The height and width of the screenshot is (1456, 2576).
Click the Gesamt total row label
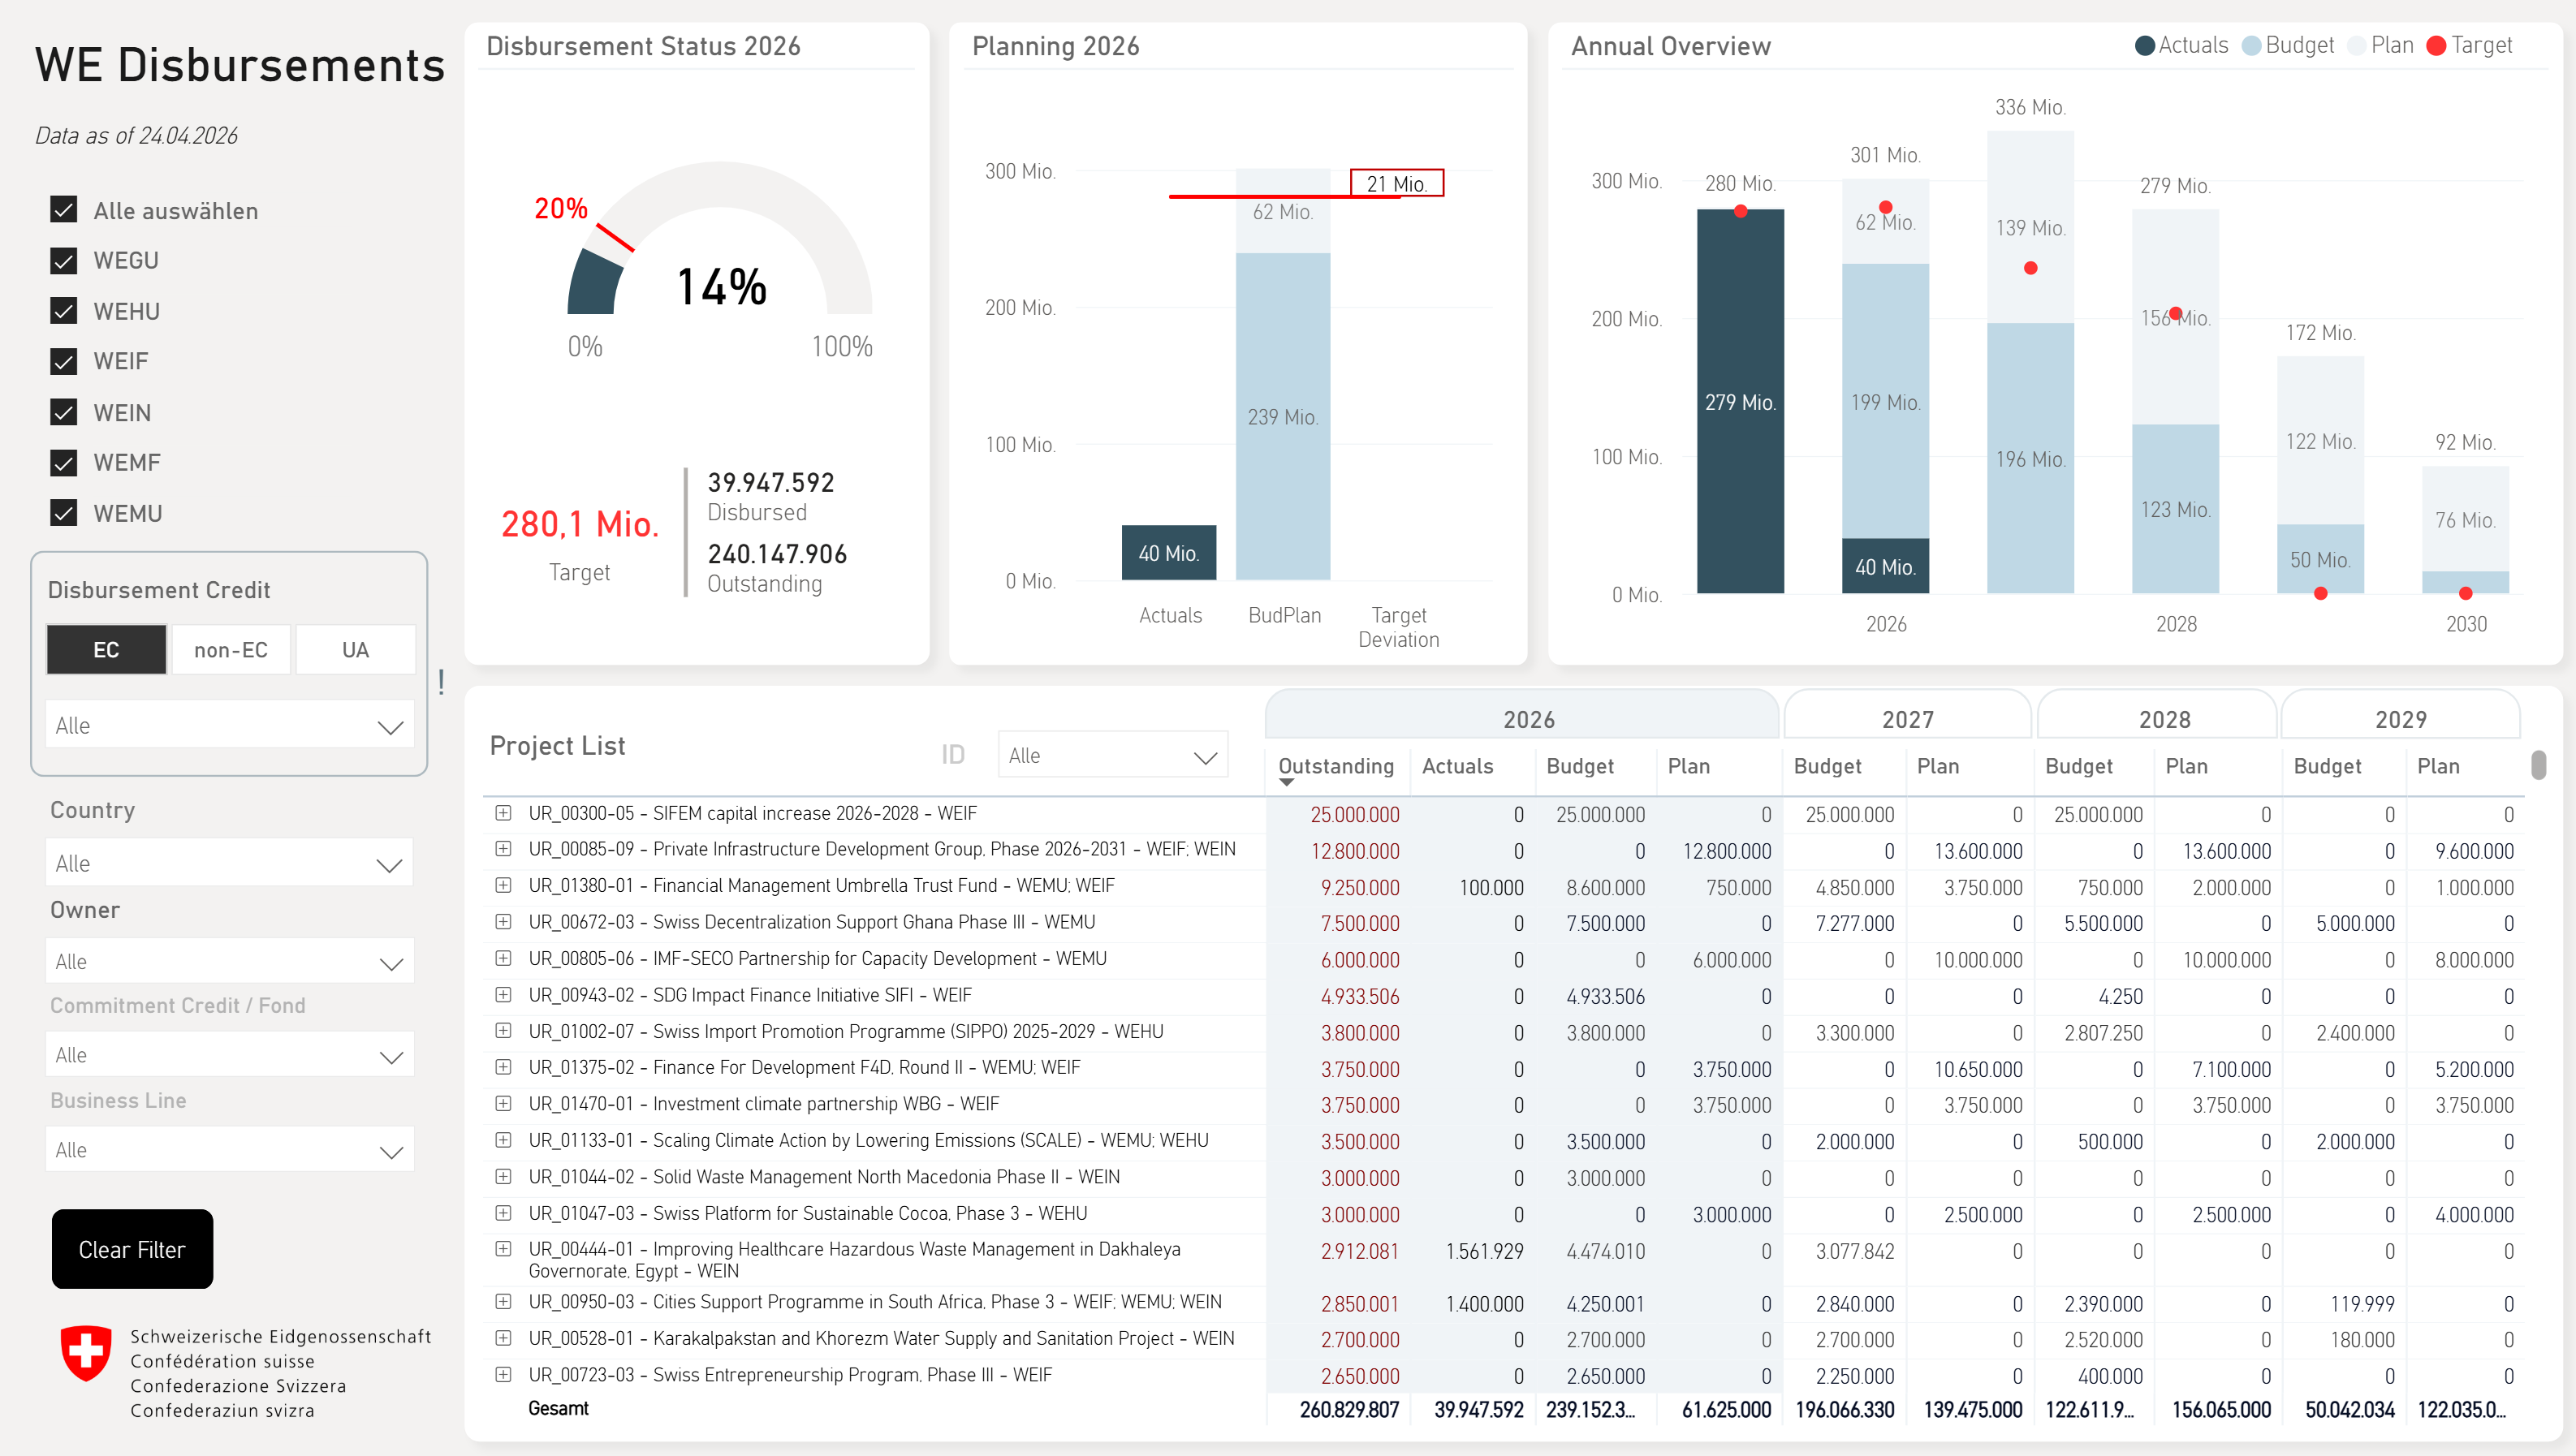point(558,1409)
